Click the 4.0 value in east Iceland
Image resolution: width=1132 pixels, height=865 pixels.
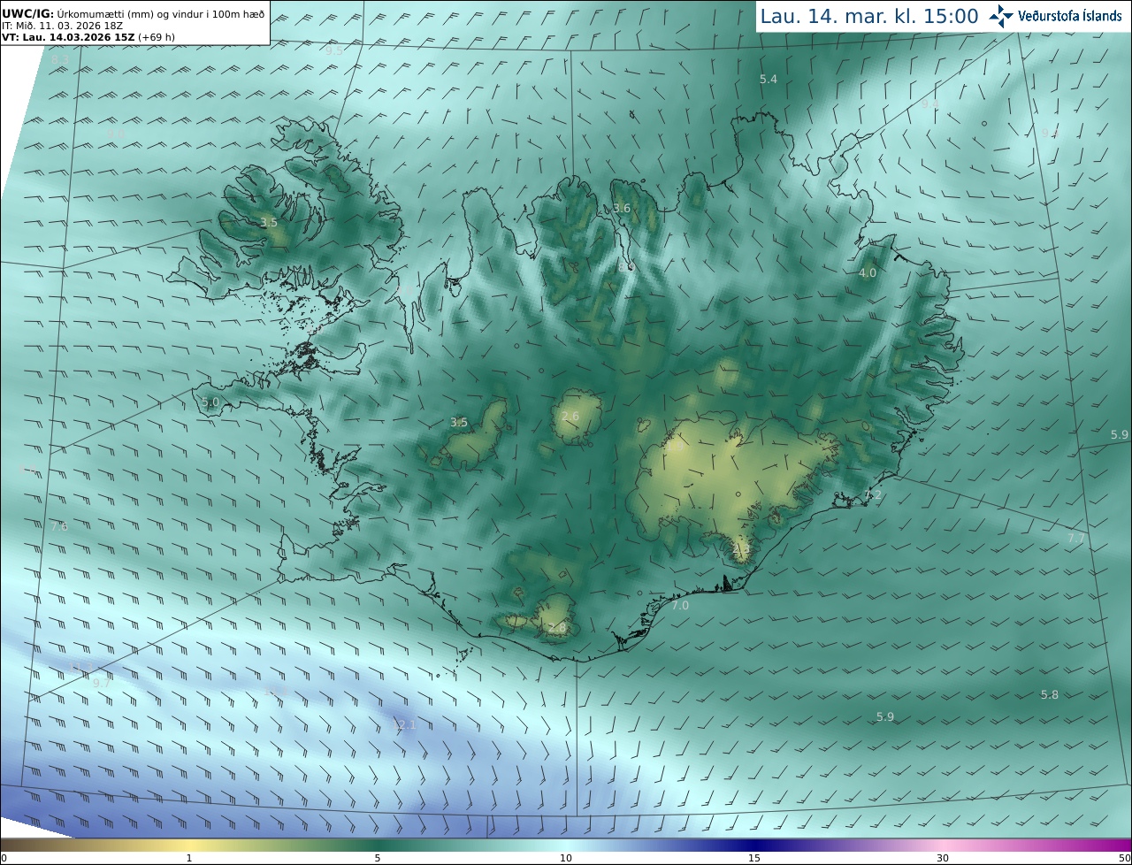coord(868,272)
